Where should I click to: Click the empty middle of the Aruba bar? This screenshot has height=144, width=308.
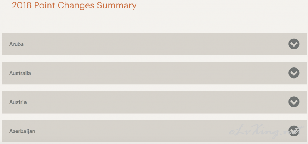click(x=154, y=44)
